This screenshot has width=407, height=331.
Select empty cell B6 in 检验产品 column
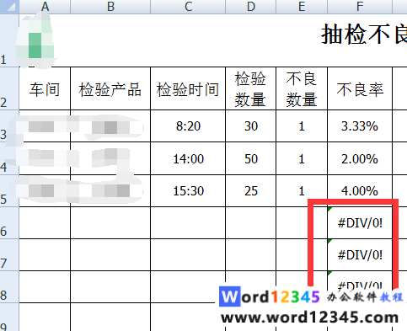110,222
